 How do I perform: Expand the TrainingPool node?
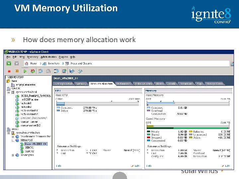13,155
